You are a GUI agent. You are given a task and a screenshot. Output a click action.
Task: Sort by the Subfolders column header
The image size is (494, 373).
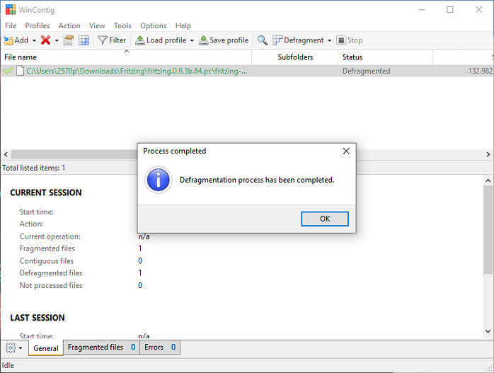[x=295, y=57]
